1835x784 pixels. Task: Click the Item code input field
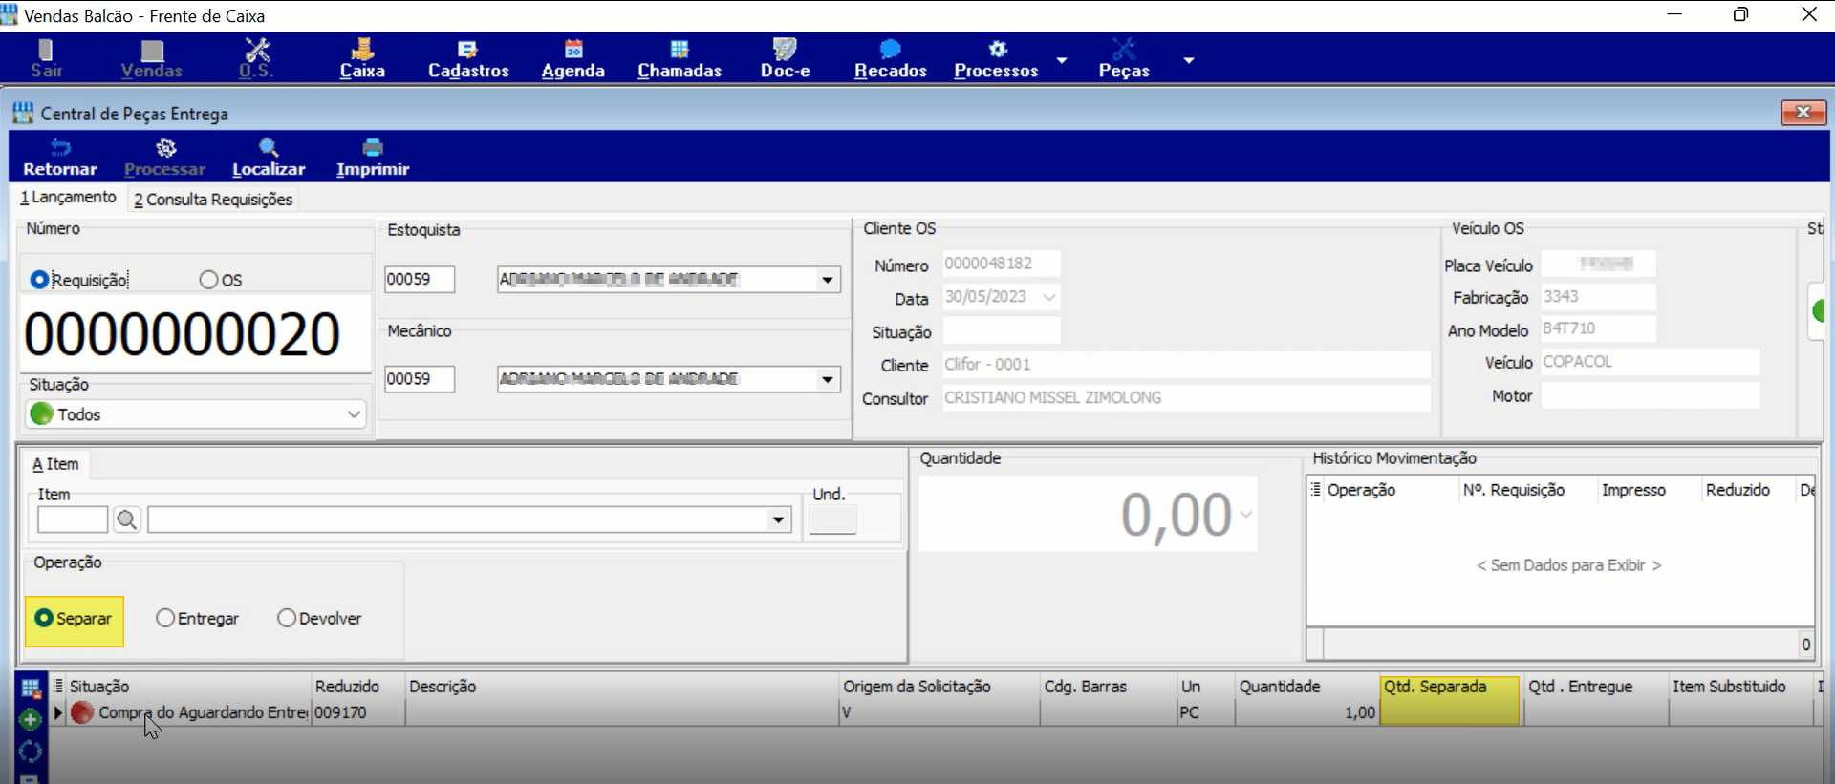point(73,519)
